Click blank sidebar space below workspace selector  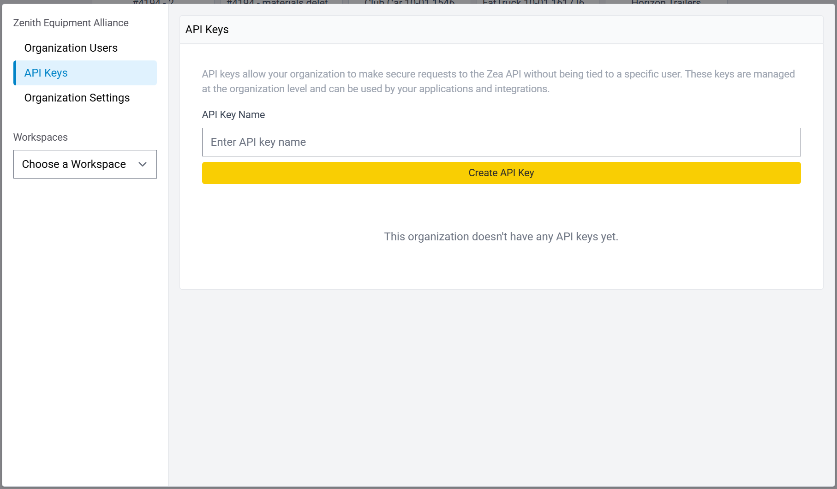85,323
